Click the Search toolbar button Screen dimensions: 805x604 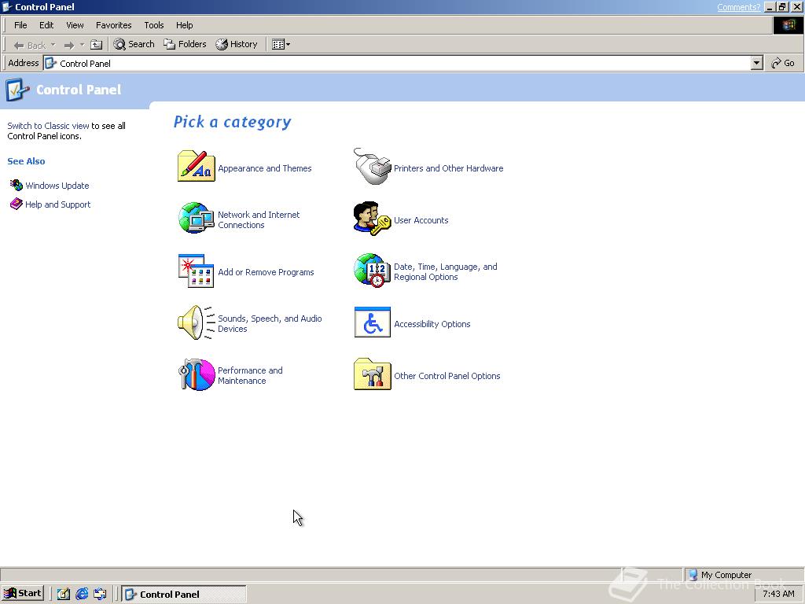pos(134,45)
